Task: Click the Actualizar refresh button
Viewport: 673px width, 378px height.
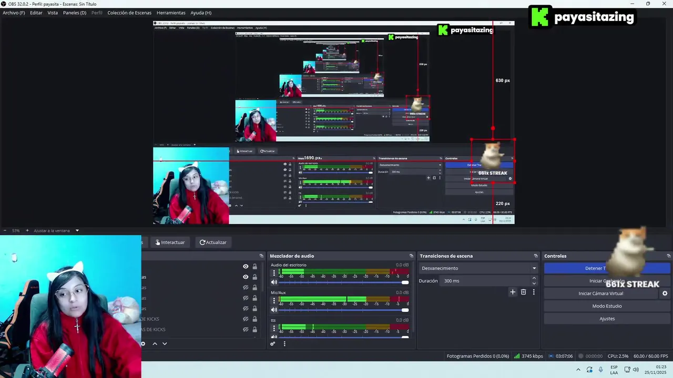Action: (x=213, y=242)
